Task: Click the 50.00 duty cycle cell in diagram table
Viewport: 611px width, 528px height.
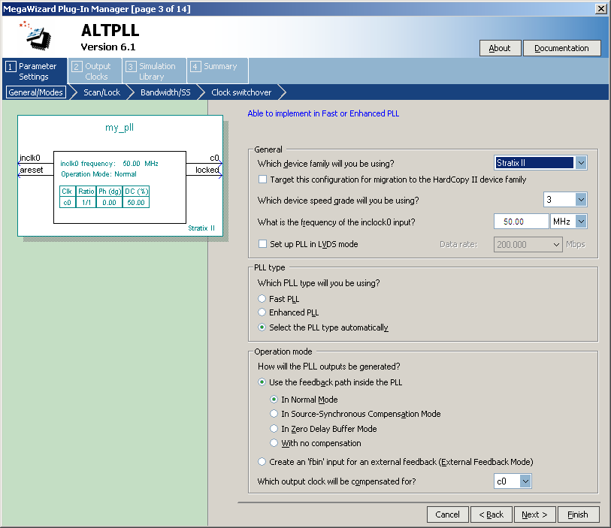Action: click(x=136, y=203)
